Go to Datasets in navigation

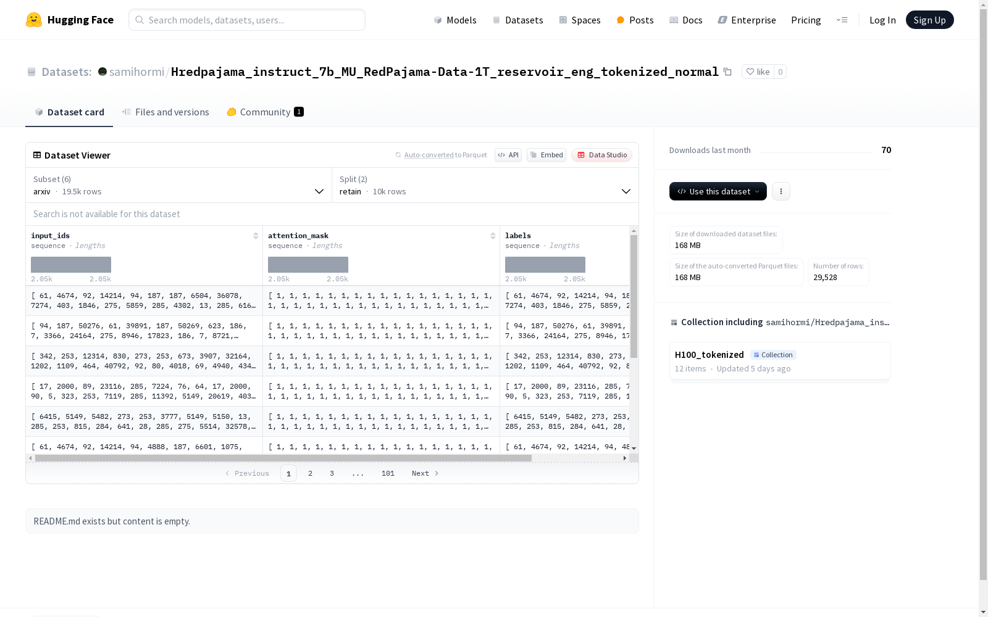(517, 20)
